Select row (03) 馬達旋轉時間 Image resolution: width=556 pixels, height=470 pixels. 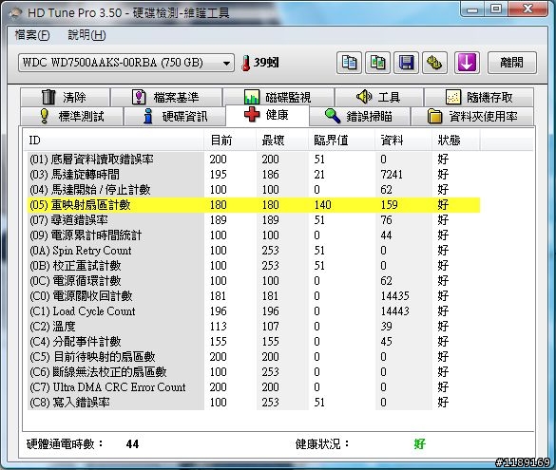point(254,175)
